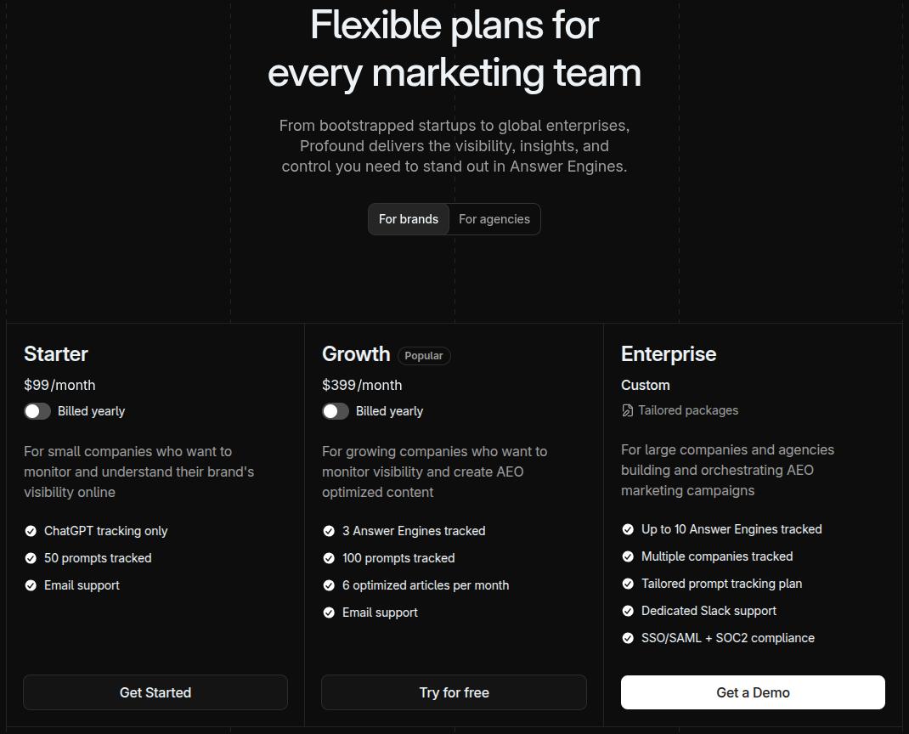
Task: Click Get a Demo for Enterprise
Action: [x=752, y=692]
